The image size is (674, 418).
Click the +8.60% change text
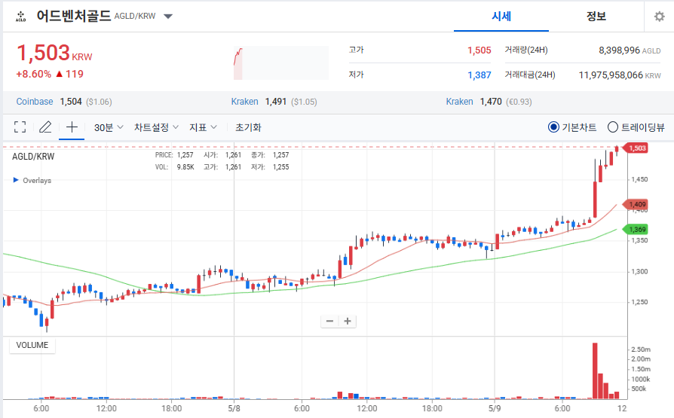tap(33, 74)
